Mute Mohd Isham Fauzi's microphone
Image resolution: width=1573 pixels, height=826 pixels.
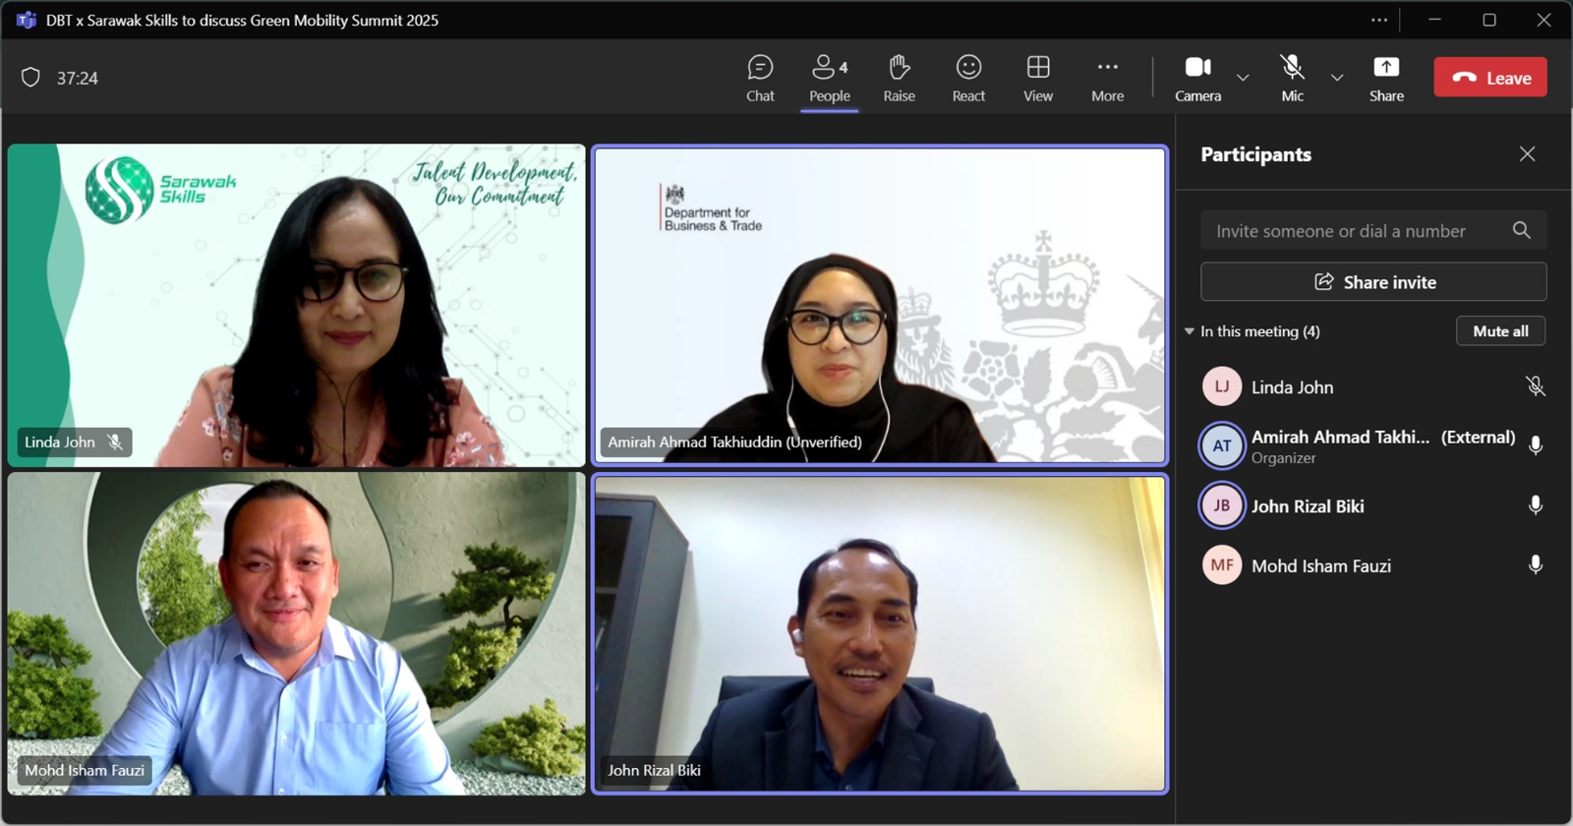click(1535, 565)
